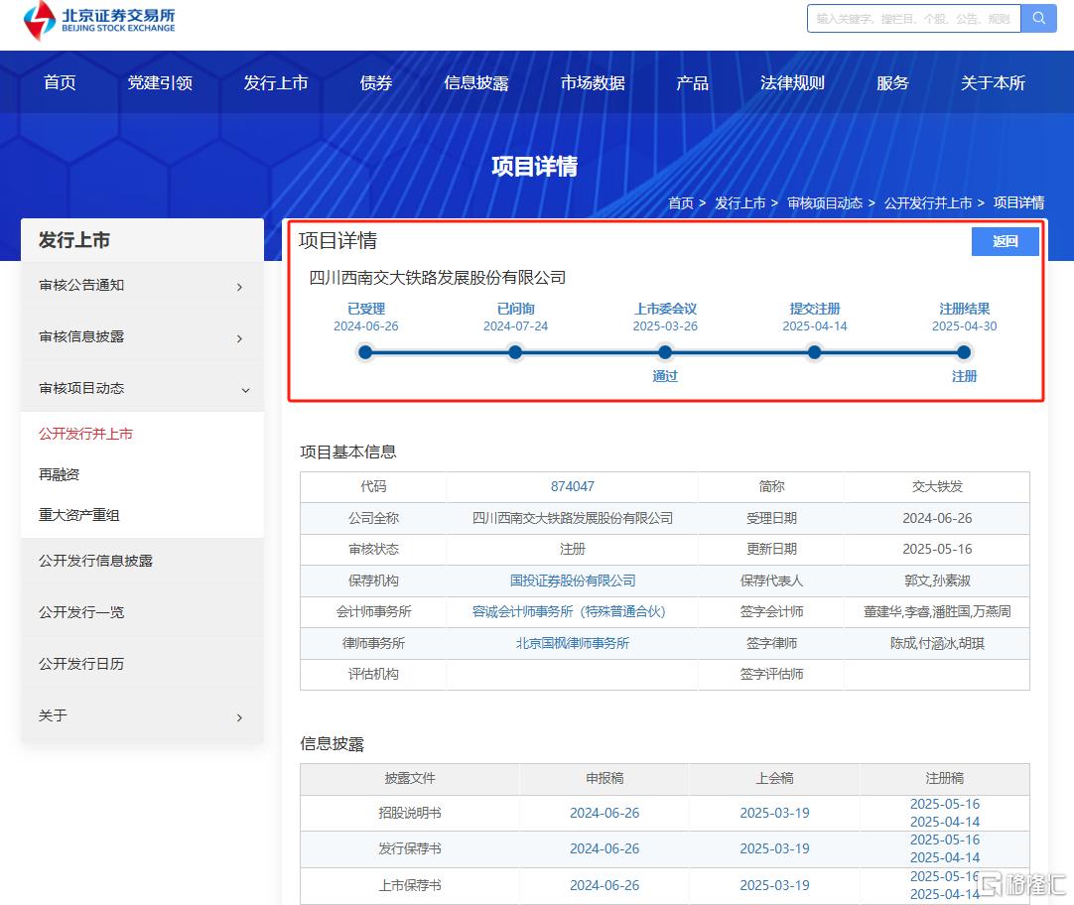Open 招股说明书 申报稿 dated 2024-06-26

[604, 813]
